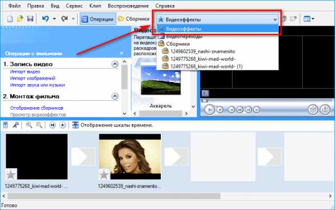Select the nashi-znamenito clip with the woman
Image resolution: width=335 pixels, height=210 pixels.
point(130,157)
